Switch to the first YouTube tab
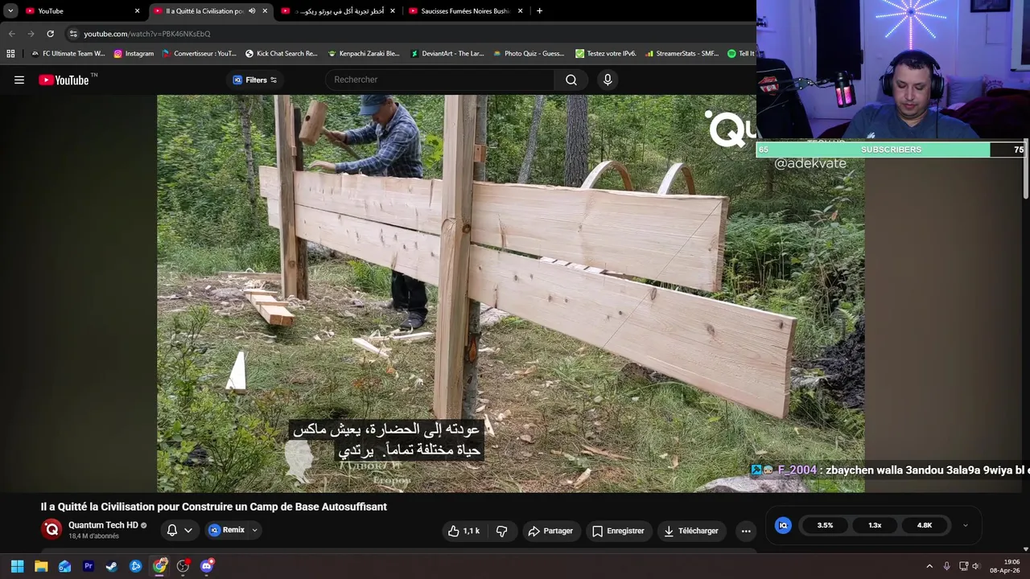 (x=83, y=11)
